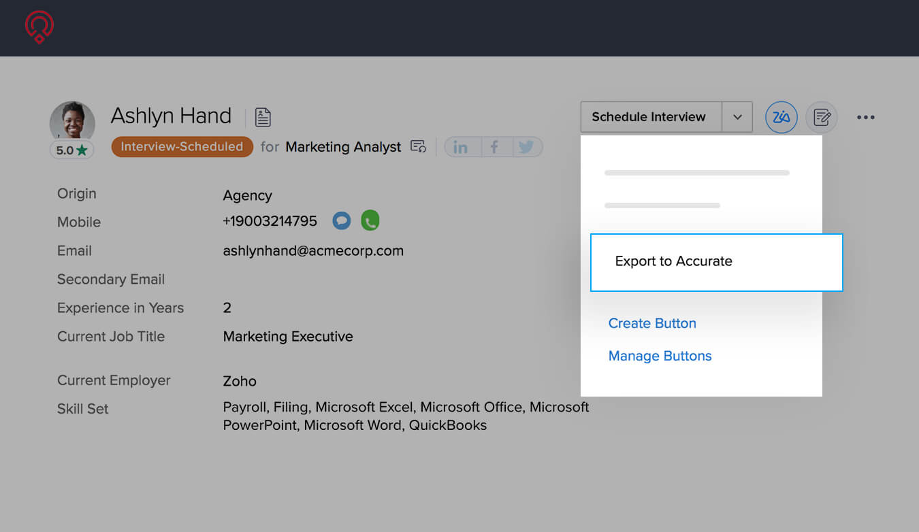Click Ashlyn Hand's profile photo
The height and width of the screenshot is (532, 919).
(71, 121)
